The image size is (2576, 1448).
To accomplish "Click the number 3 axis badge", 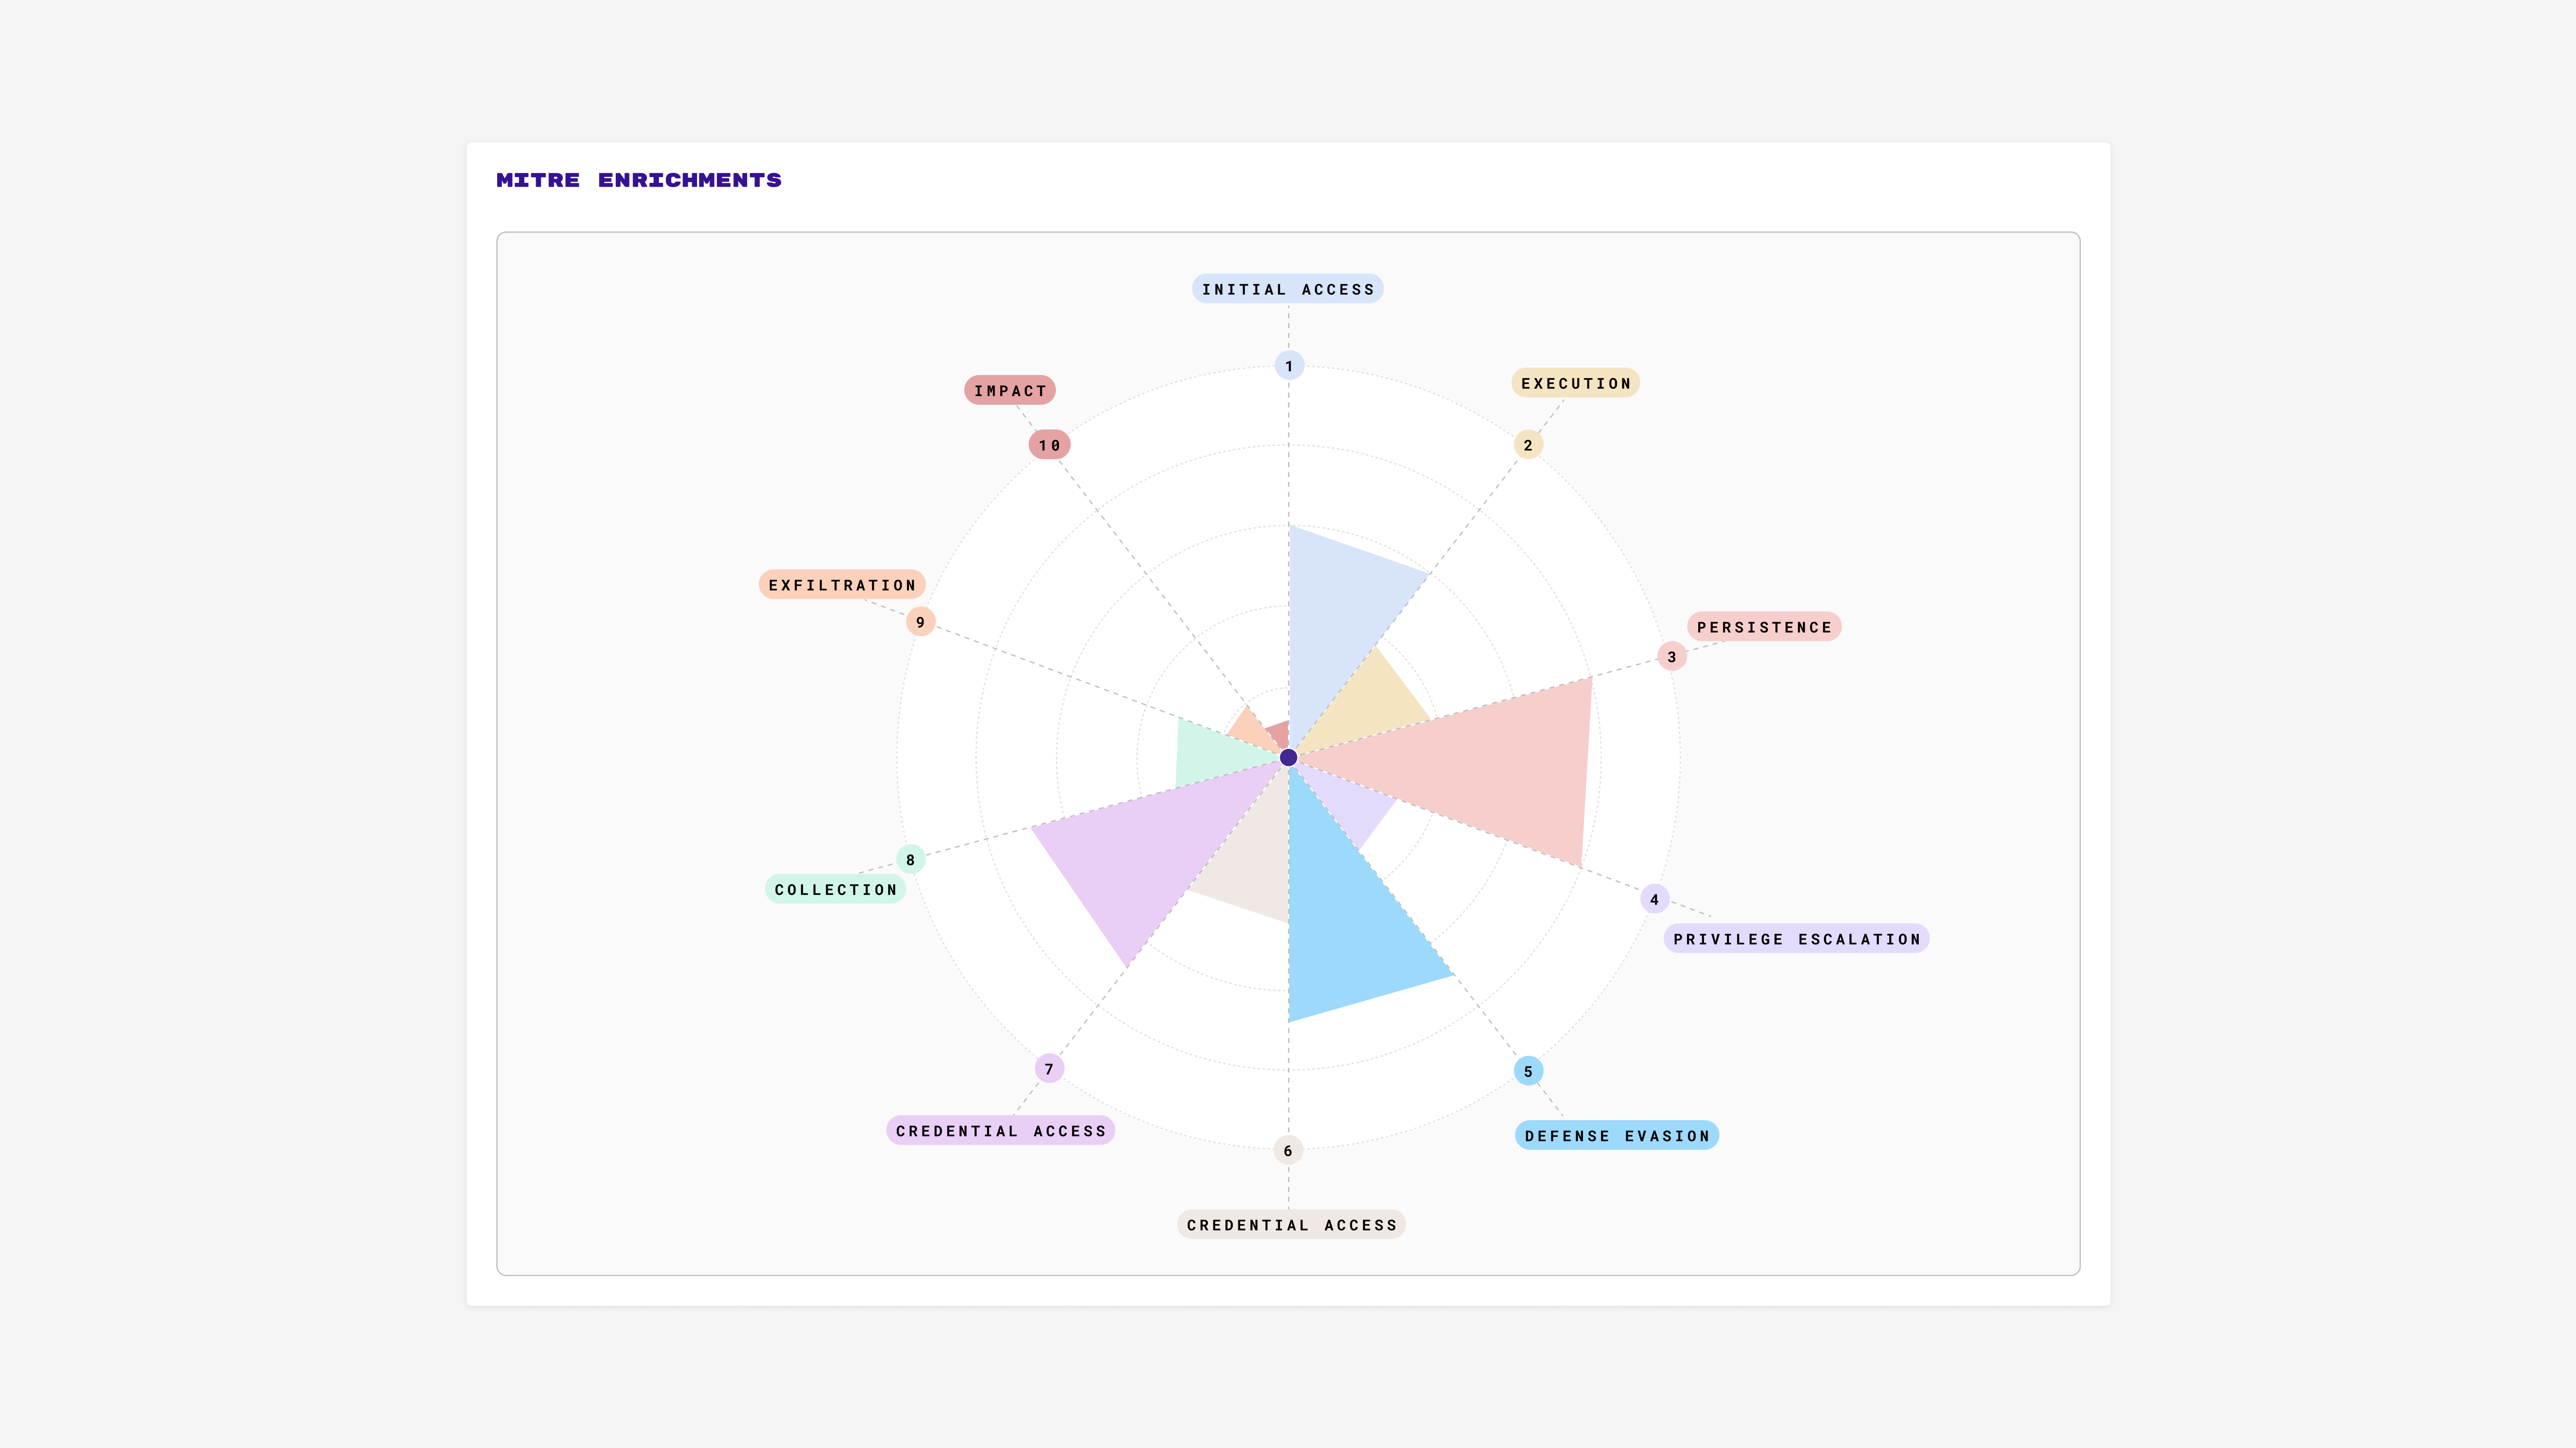I will pos(1671,657).
